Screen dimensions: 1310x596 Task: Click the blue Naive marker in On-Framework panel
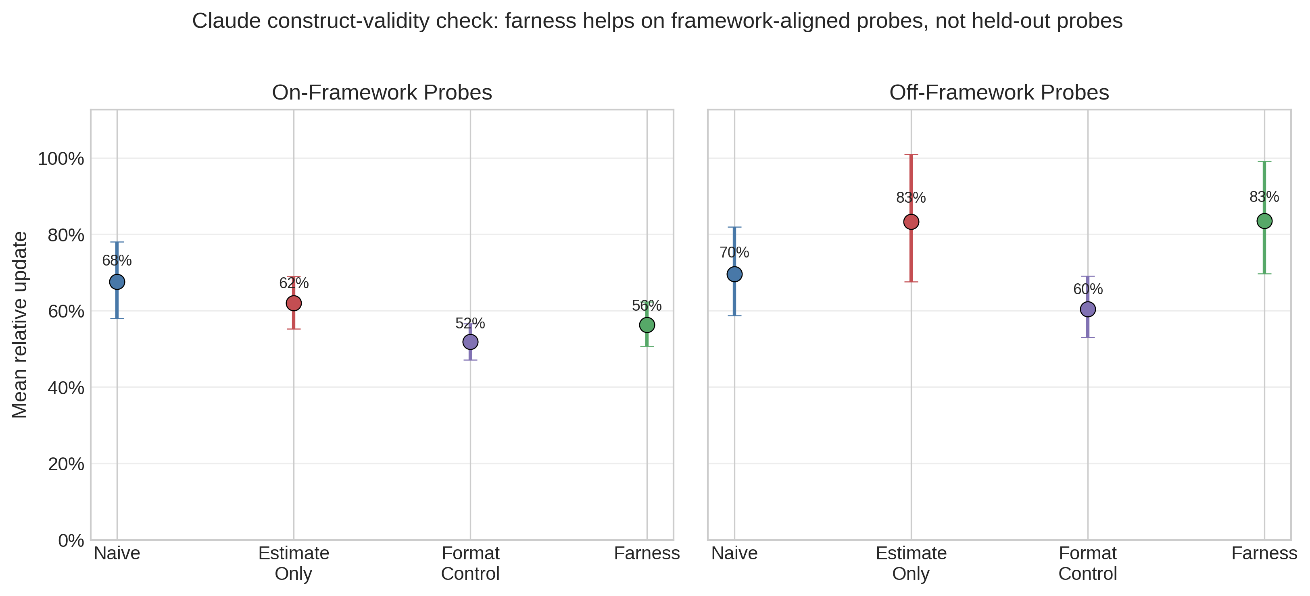click(x=117, y=282)
